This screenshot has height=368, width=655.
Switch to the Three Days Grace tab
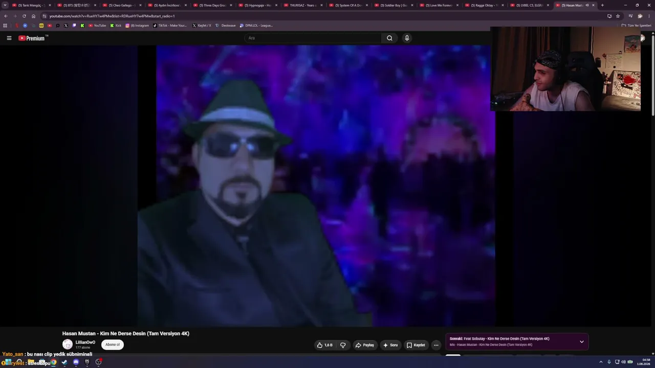coord(212,5)
